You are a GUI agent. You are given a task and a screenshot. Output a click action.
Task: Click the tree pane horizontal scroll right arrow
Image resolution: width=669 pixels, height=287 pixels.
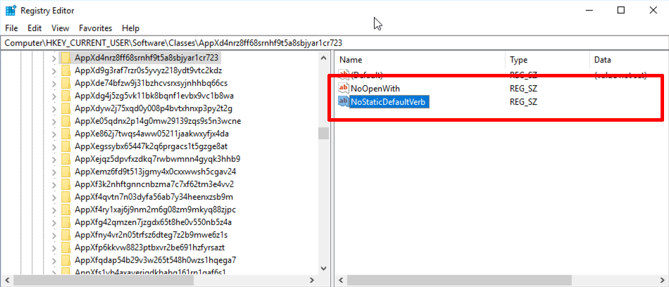[x=312, y=280]
